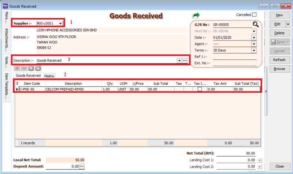Screen dimensions: 293x174
Task: Click the move row up arrow icon
Action: coord(31,68)
